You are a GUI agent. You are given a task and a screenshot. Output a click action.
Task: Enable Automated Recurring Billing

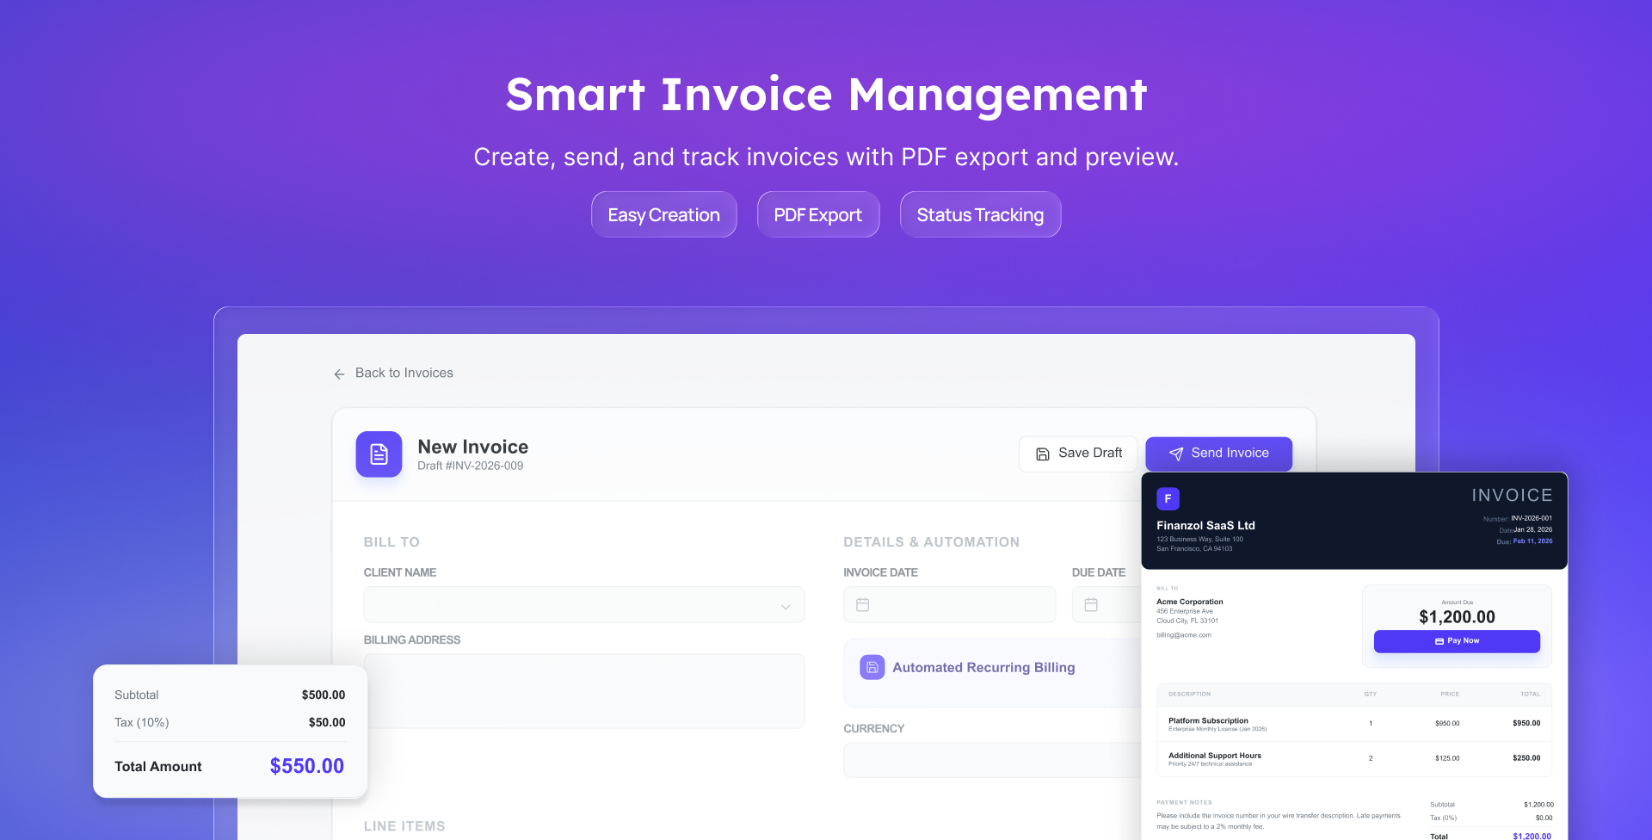(983, 667)
